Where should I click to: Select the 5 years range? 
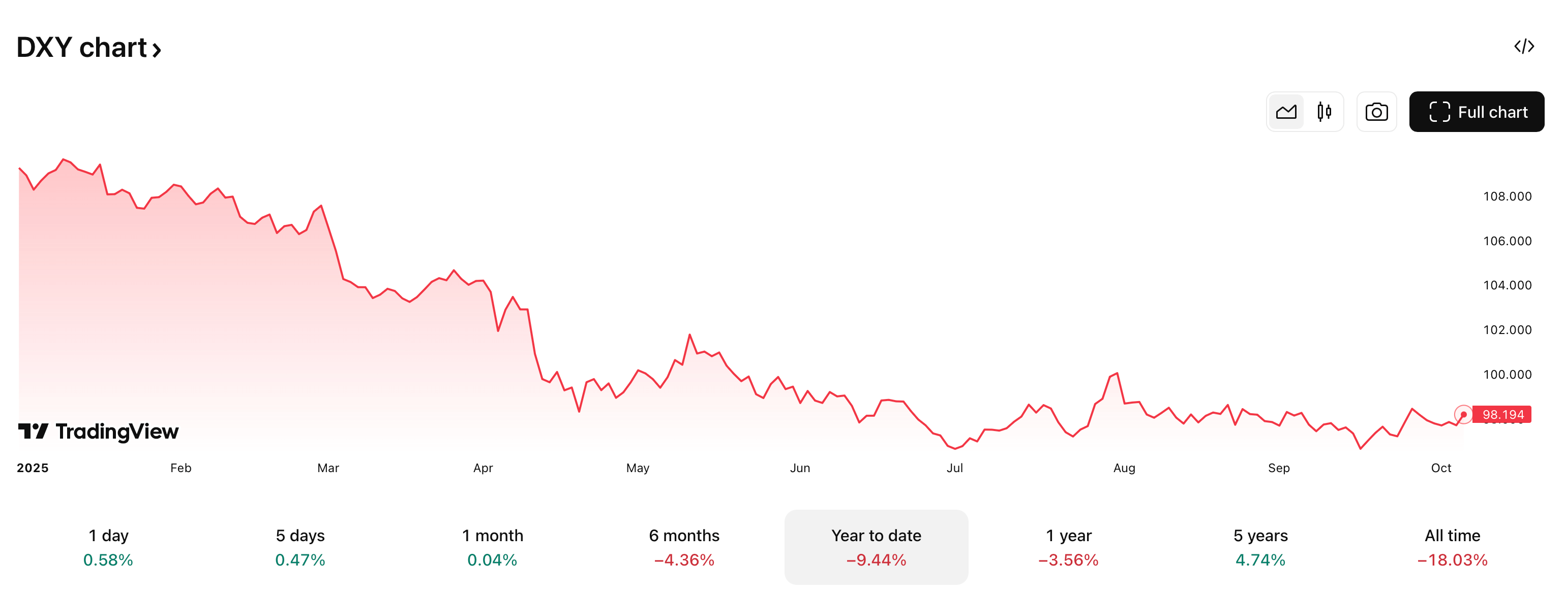(1260, 547)
